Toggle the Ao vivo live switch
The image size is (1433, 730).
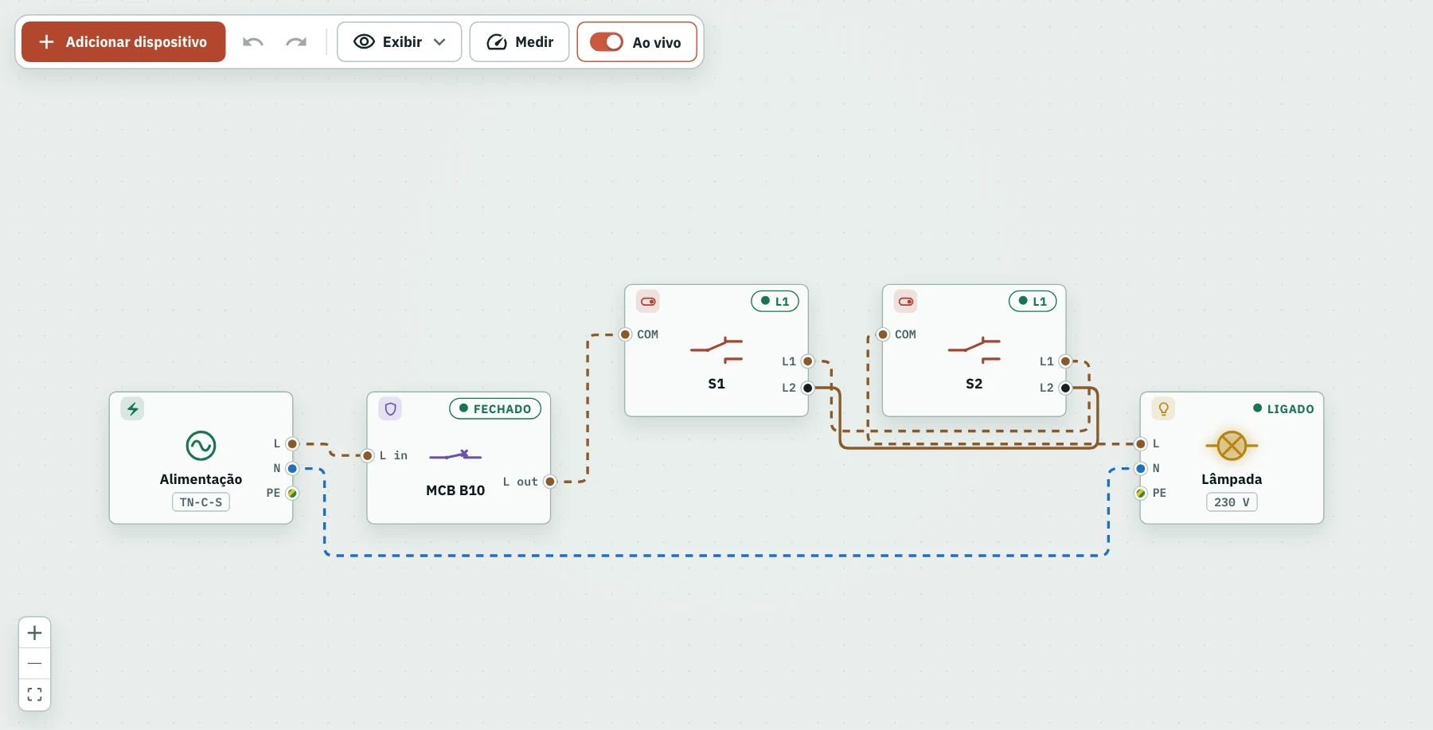click(x=607, y=42)
